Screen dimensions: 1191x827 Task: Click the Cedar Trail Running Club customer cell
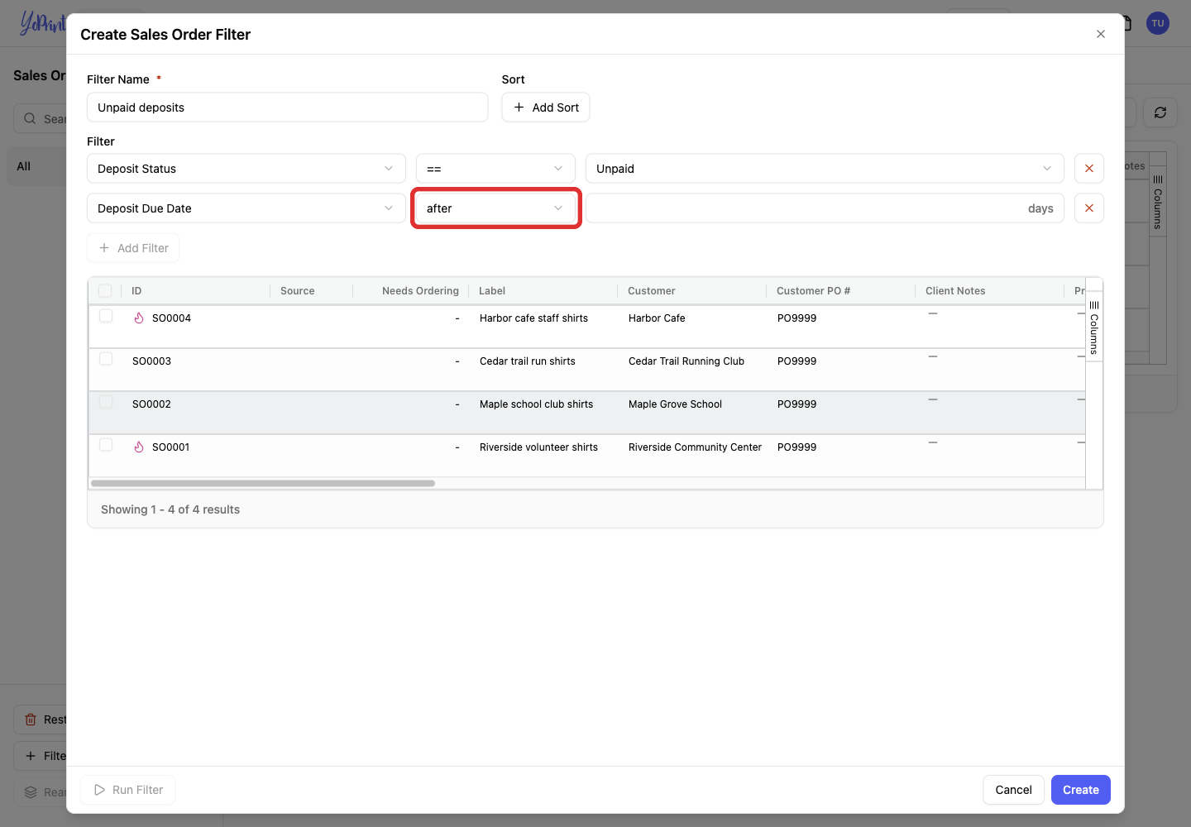click(x=686, y=361)
